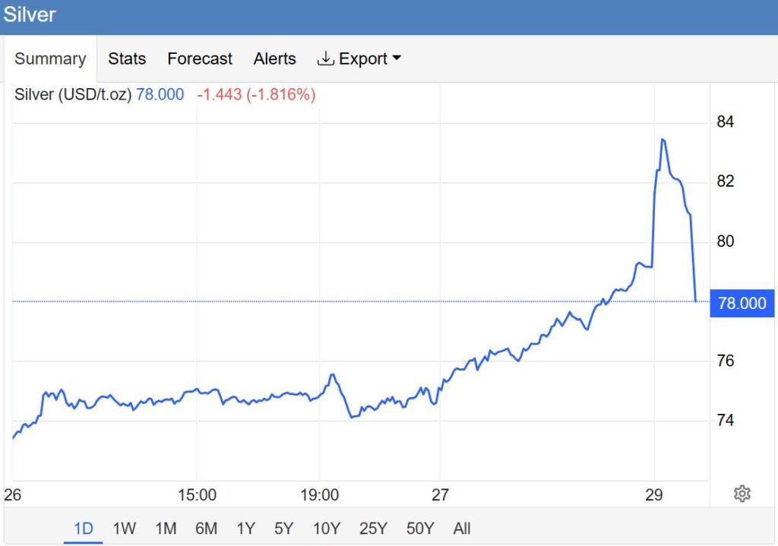Select the 1D time range
Image resolution: width=778 pixels, height=546 pixels.
tap(83, 529)
